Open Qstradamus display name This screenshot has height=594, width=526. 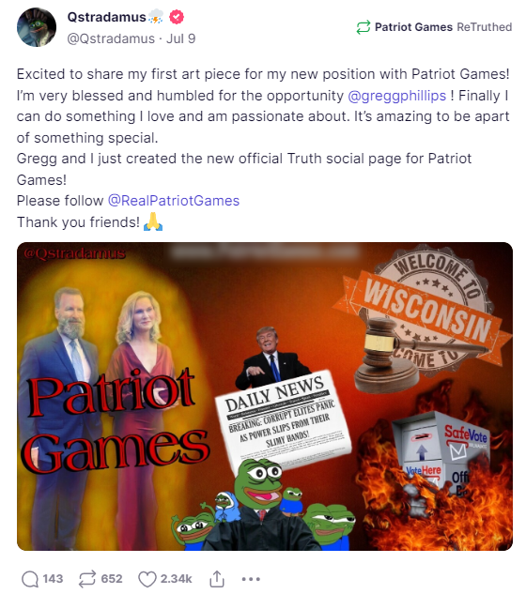point(106,17)
